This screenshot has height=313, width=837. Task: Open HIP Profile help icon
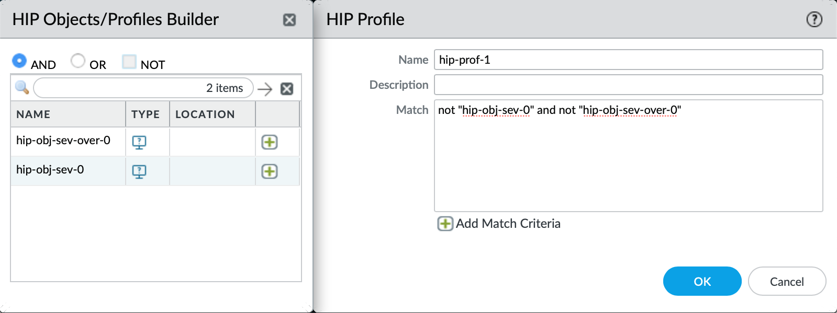point(814,20)
